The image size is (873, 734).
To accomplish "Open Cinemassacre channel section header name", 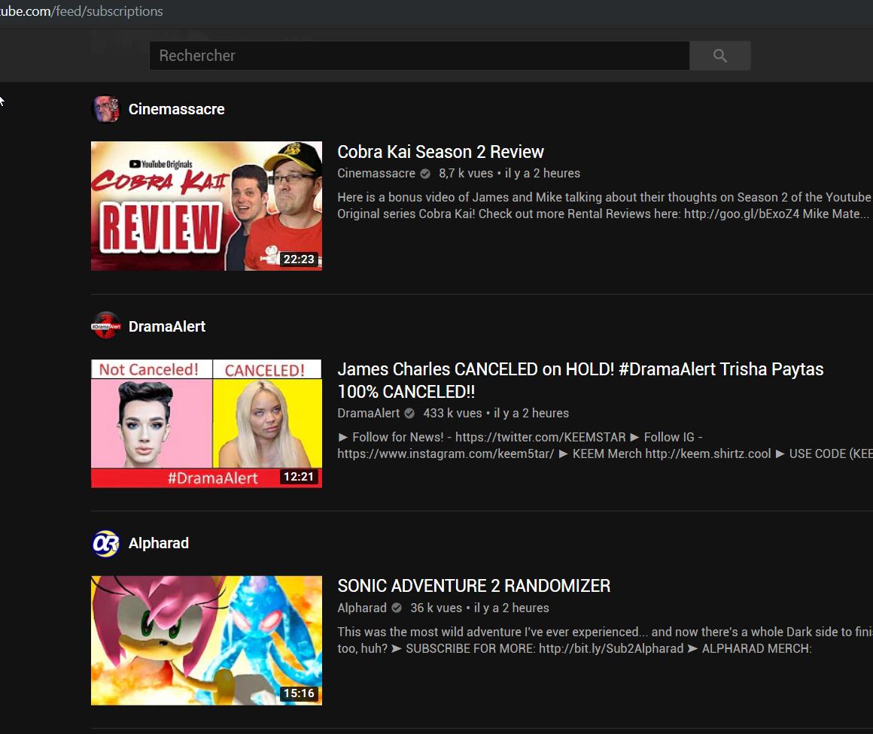I will click(x=177, y=109).
